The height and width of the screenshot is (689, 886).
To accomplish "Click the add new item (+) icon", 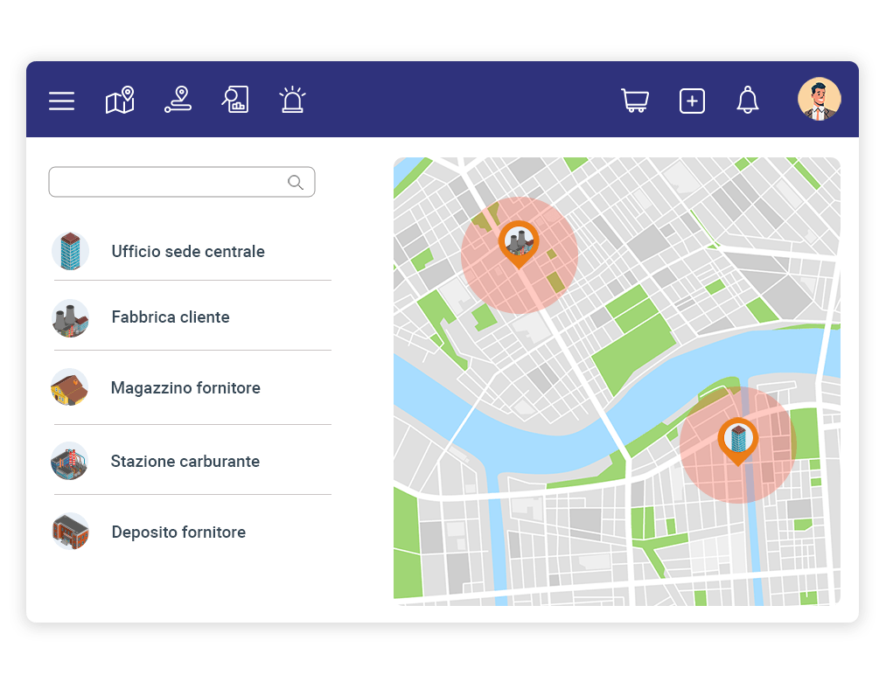I will [692, 101].
